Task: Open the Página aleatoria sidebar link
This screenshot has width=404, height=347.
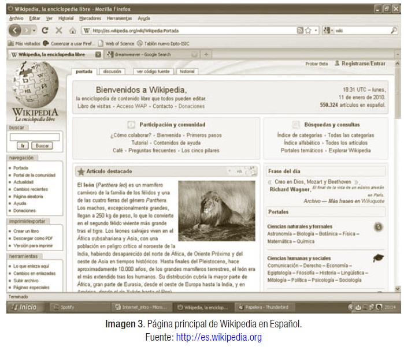Action: pyautogui.click(x=29, y=196)
